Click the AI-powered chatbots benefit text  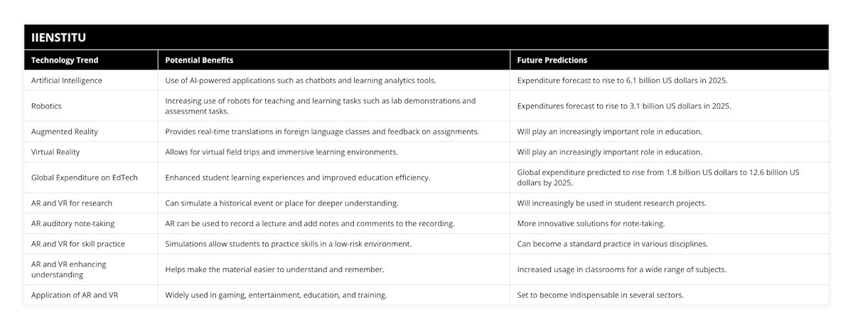pos(301,80)
